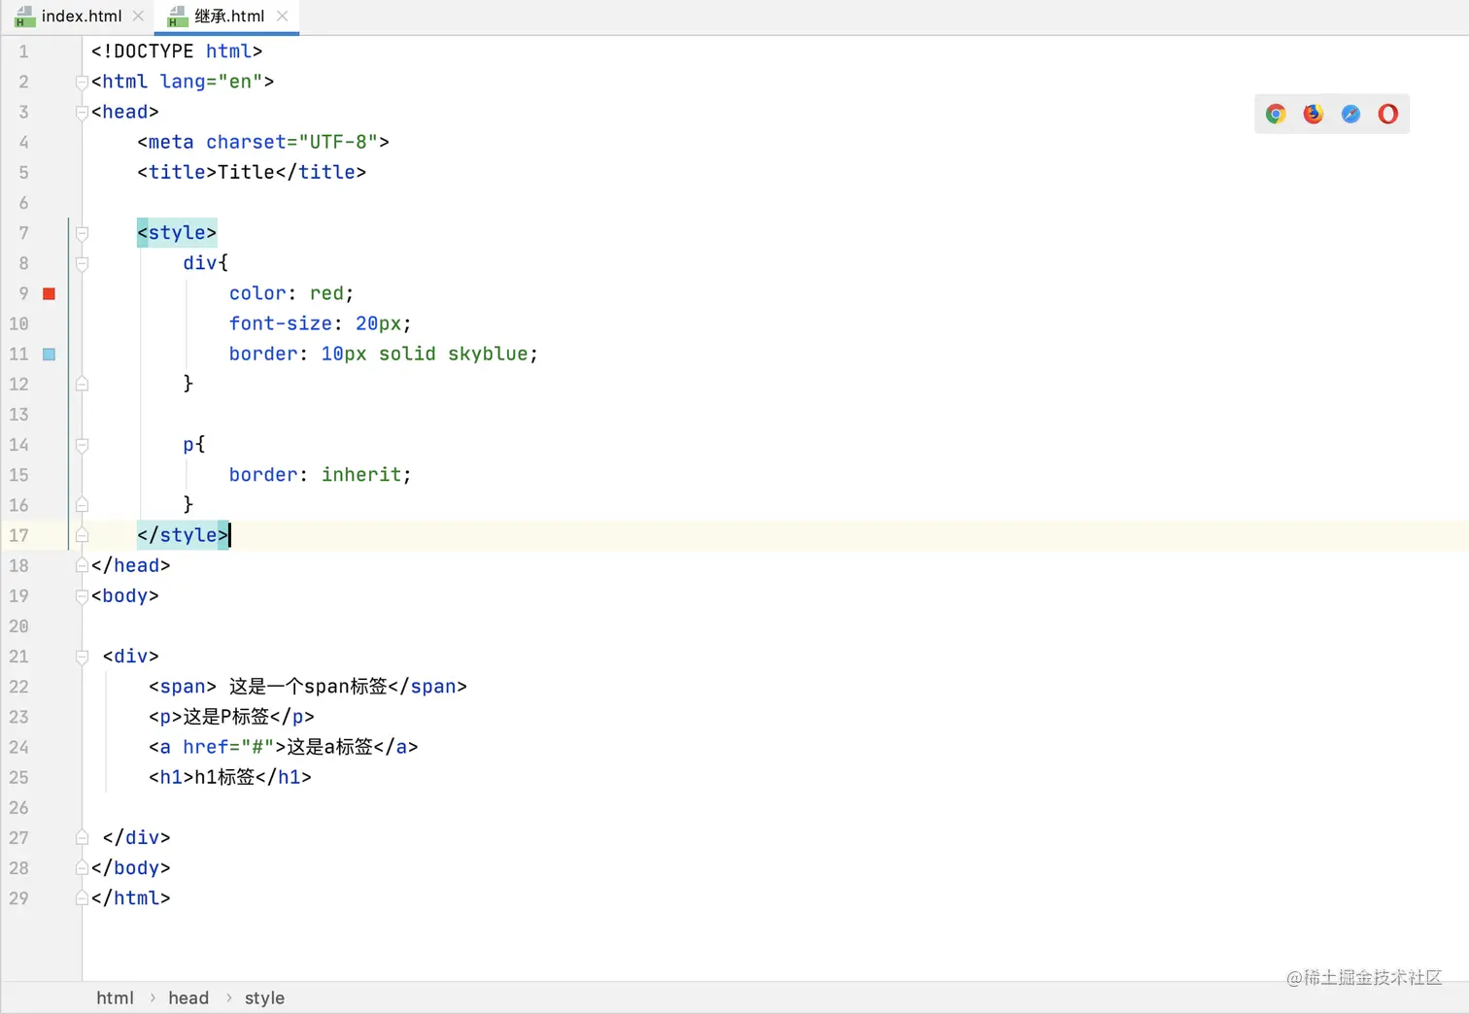Fold the p{ CSS rule on line 14
Screen dimensions: 1469x1014
(82, 445)
